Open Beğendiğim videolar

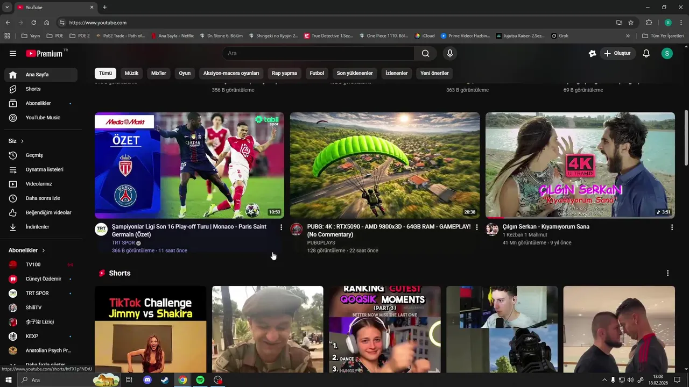click(41, 212)
